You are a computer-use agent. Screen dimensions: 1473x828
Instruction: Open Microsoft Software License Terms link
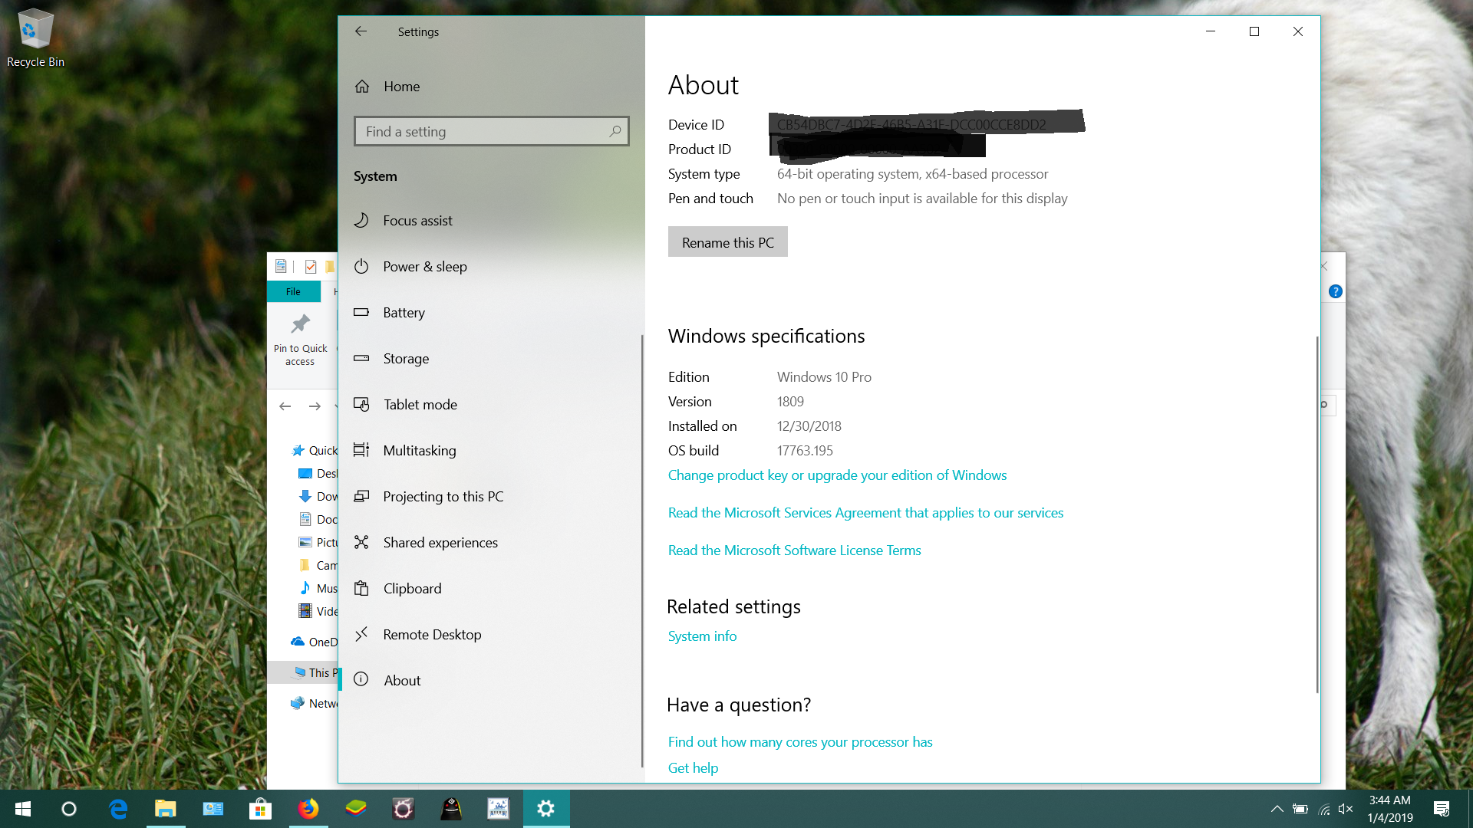(x=794, y=550)
